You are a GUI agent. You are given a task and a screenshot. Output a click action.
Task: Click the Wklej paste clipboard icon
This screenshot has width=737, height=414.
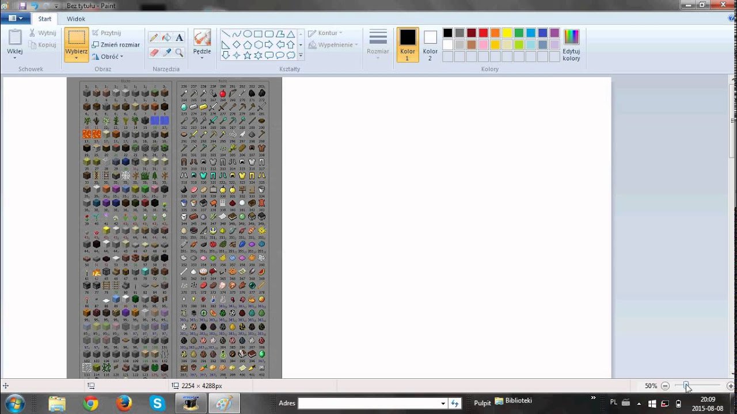[x=15, y=38]
